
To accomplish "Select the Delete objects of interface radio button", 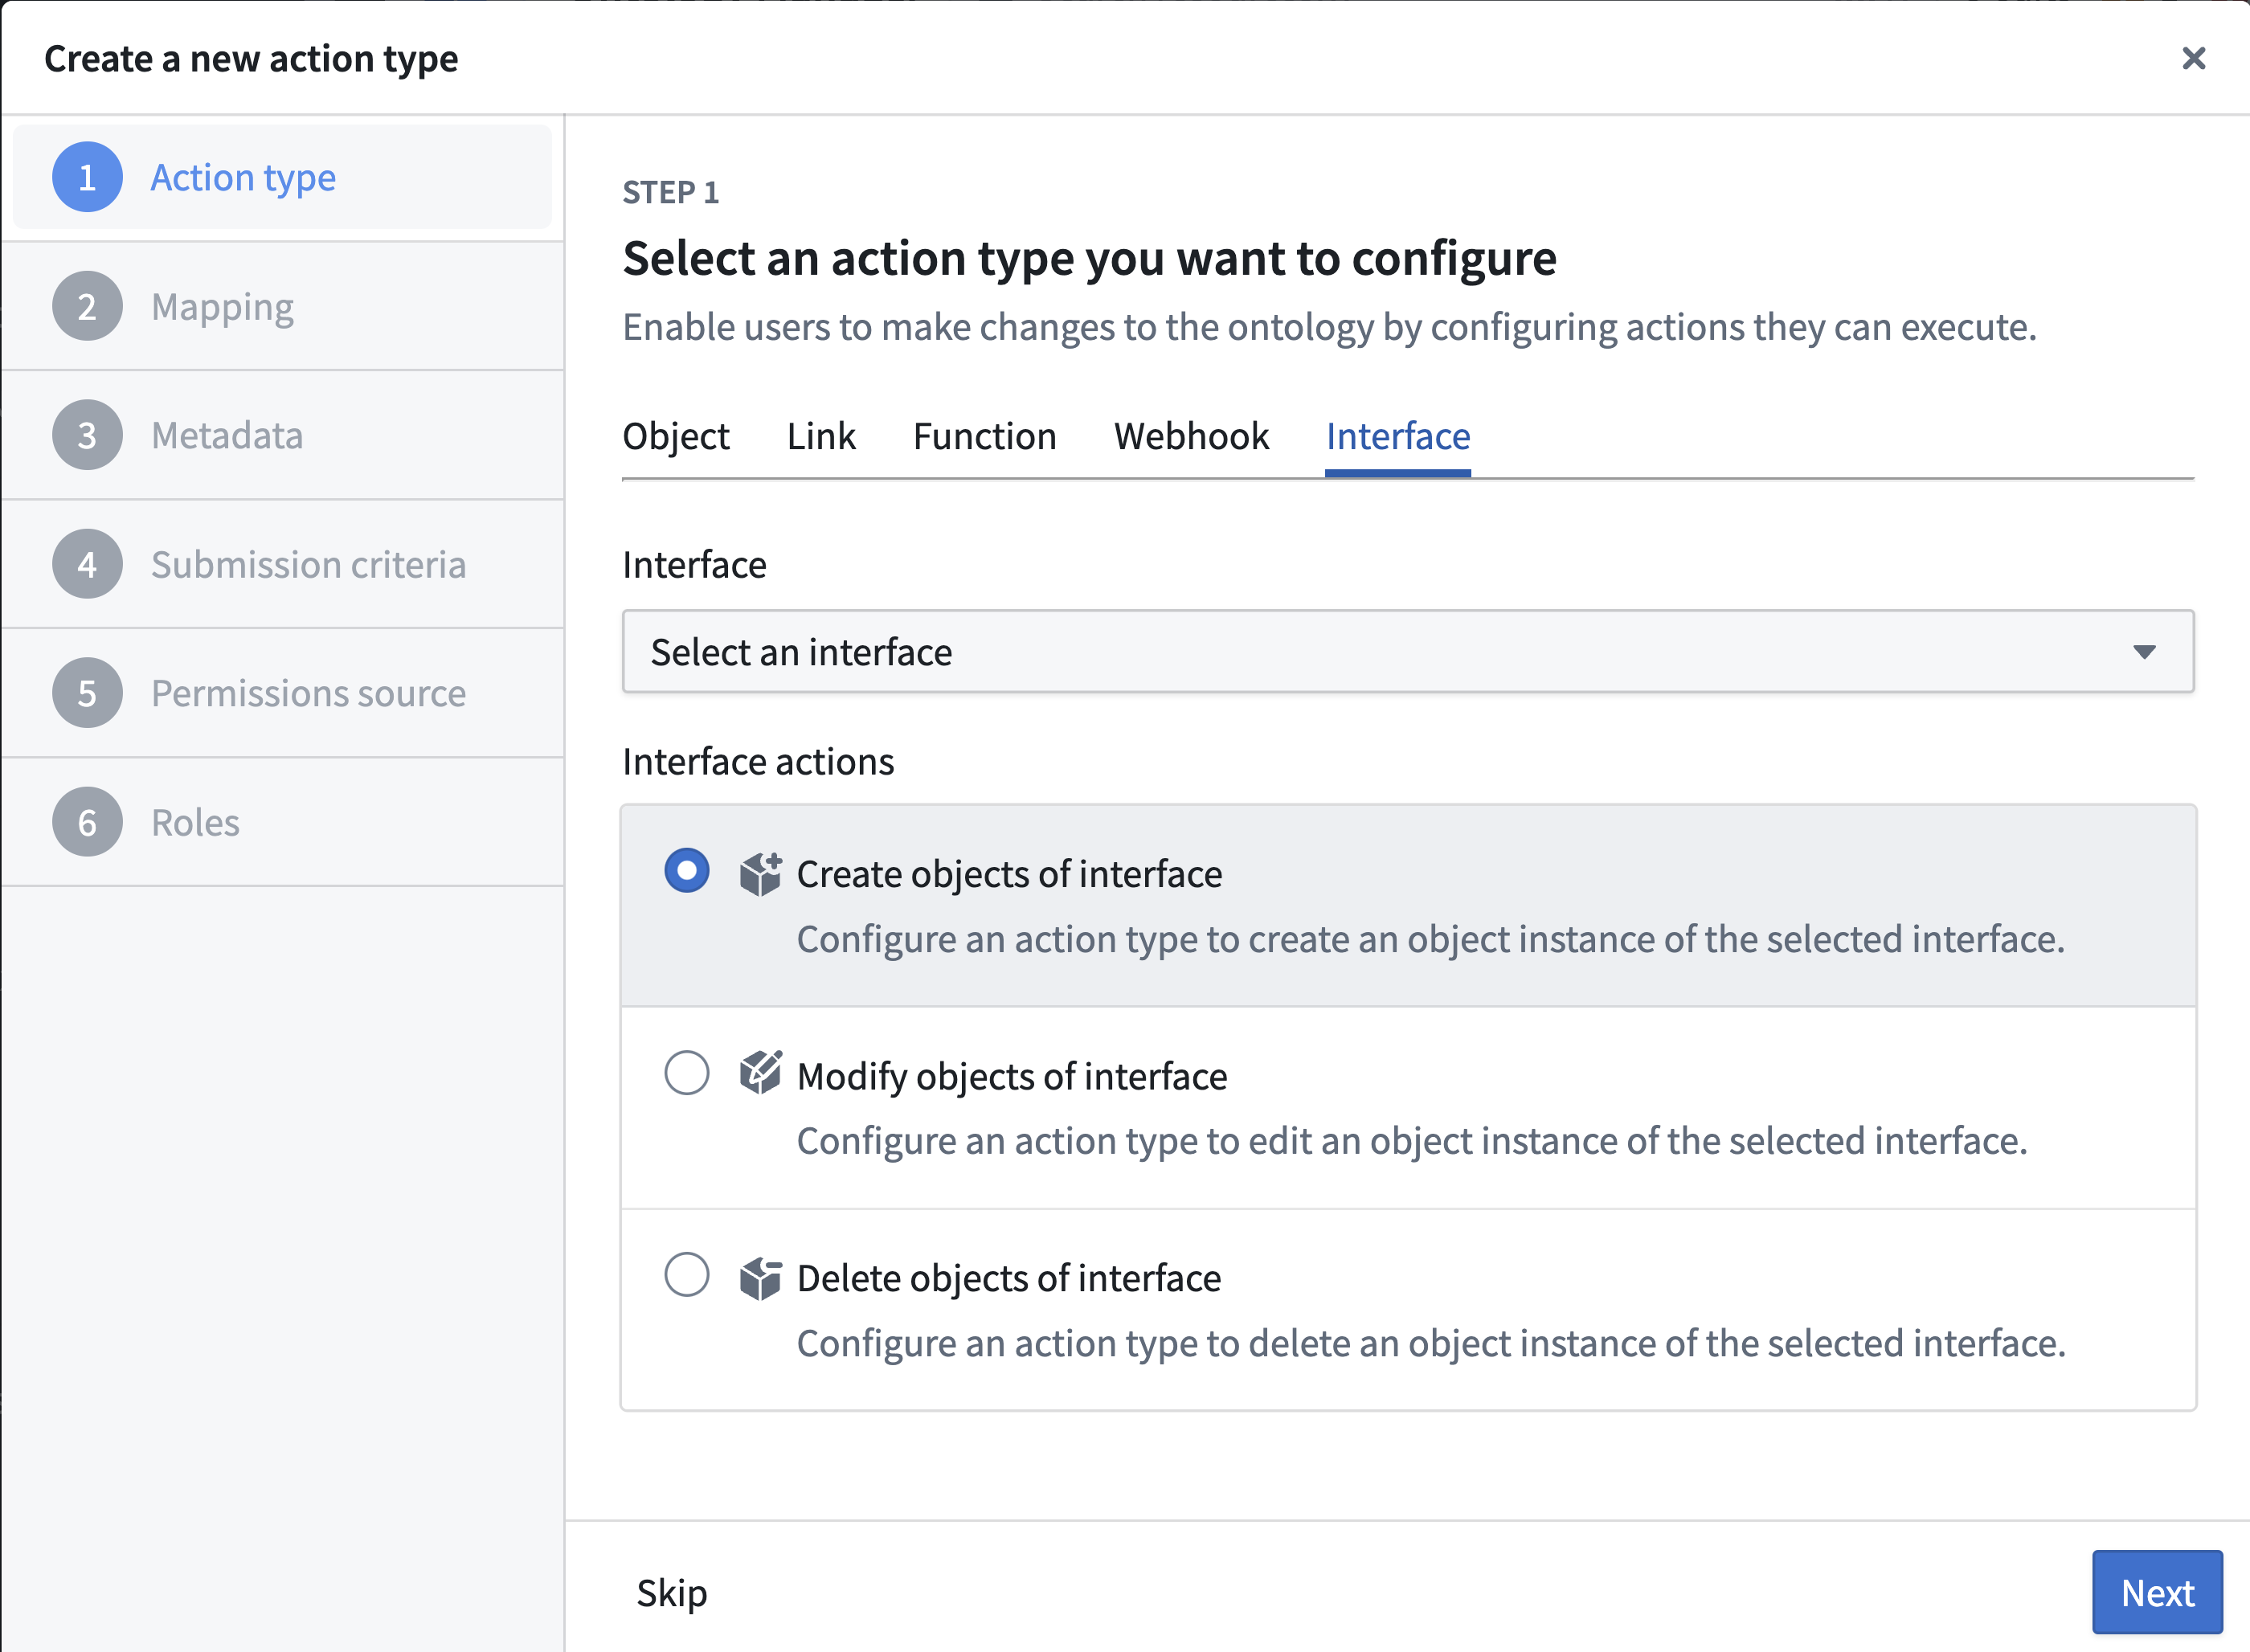I will (686, 1277).
